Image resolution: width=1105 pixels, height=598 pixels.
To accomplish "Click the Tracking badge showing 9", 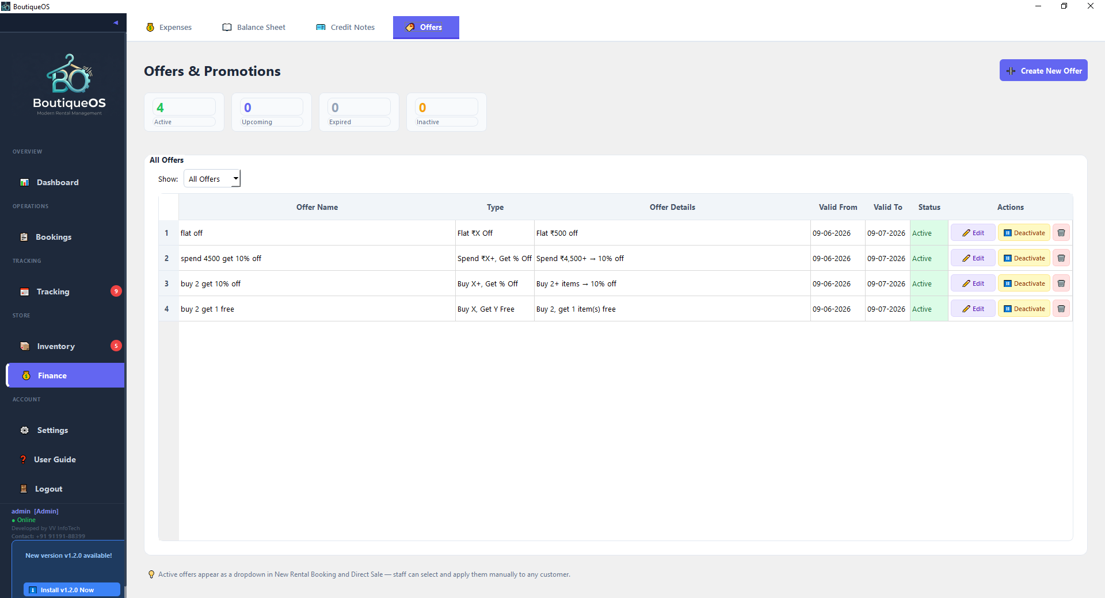I will [116, 291].
